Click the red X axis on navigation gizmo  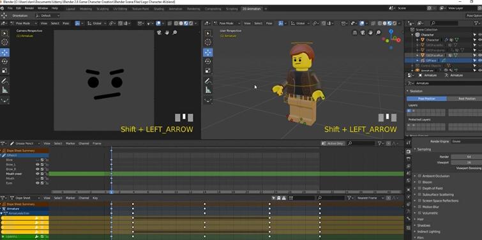398,40
